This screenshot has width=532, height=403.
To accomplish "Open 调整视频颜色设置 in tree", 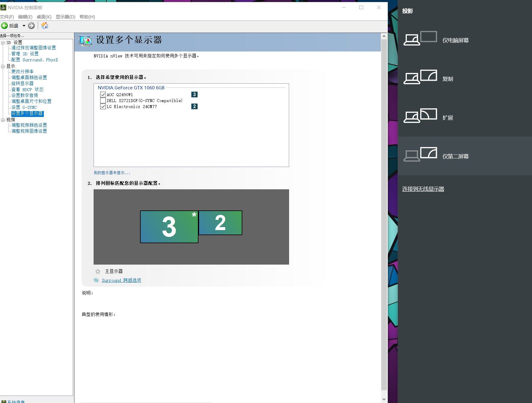I will [x=29, y=125].
